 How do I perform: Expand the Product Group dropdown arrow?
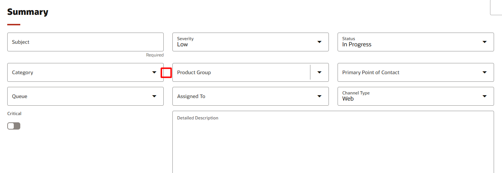[x=319, y=72]
